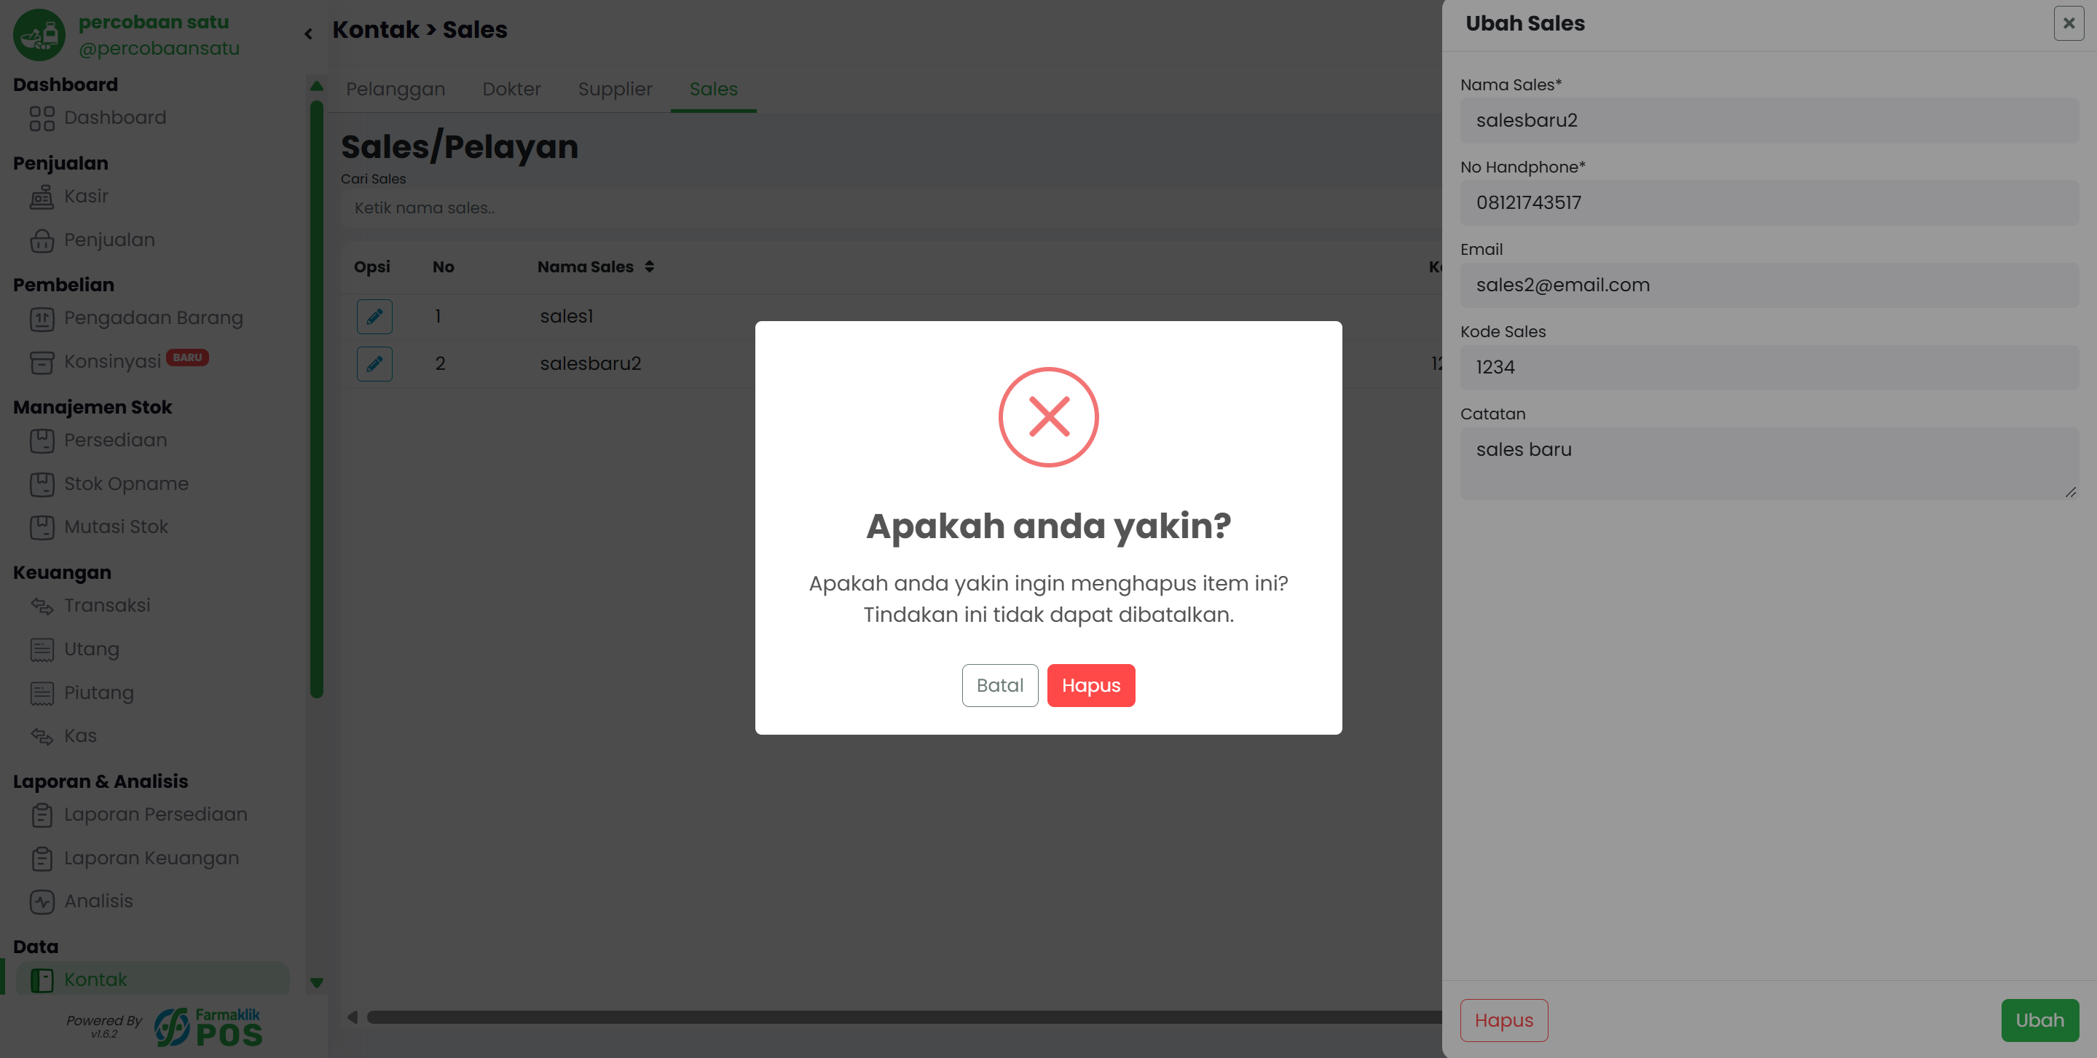
Task: Click sidebar scroll up arrow
Action: [x=317, y=85]
